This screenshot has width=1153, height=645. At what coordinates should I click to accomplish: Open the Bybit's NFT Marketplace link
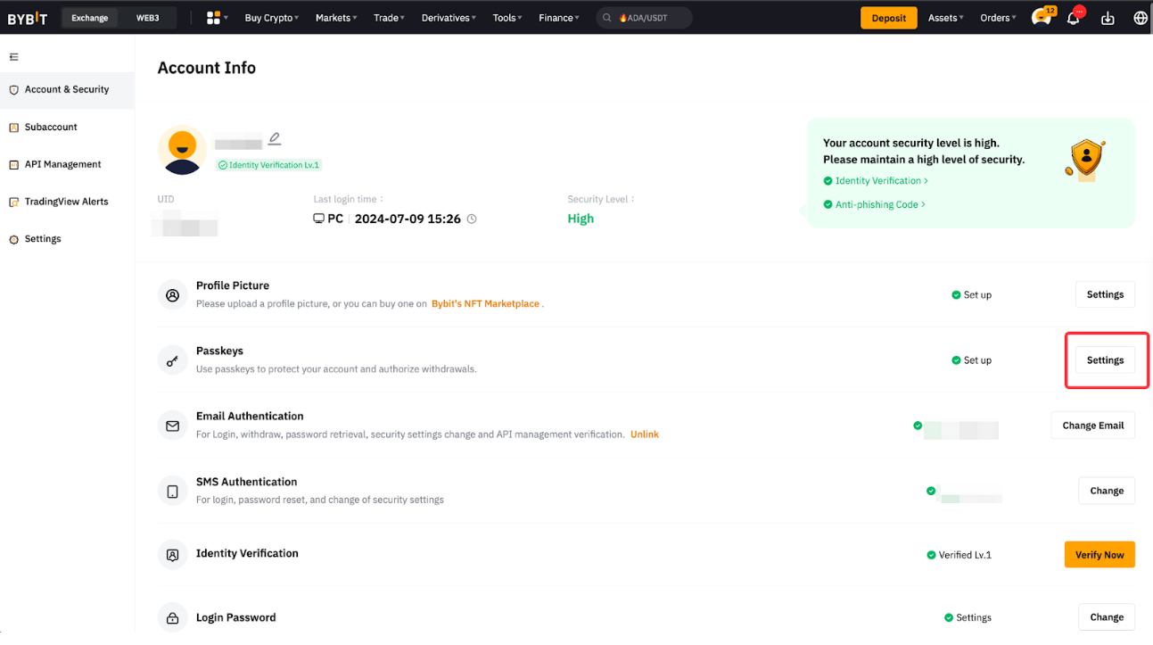point(485,304)
